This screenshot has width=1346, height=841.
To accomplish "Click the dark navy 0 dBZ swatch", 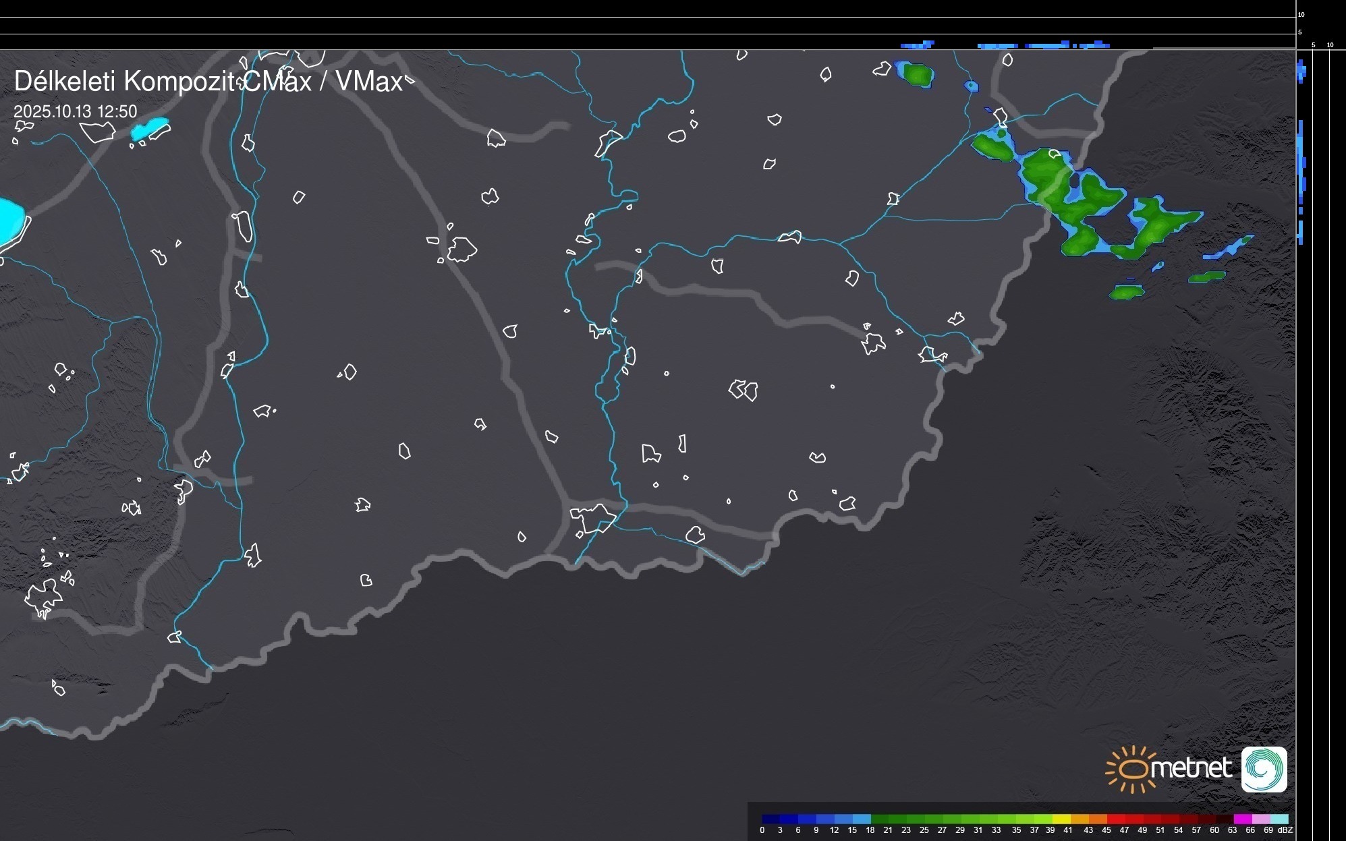I will (770, 819).
